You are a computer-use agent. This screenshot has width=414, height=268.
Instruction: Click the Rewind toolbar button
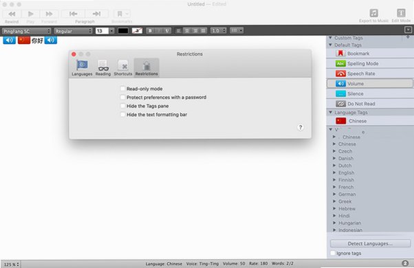pyautogui.click(x=12, y=14)
